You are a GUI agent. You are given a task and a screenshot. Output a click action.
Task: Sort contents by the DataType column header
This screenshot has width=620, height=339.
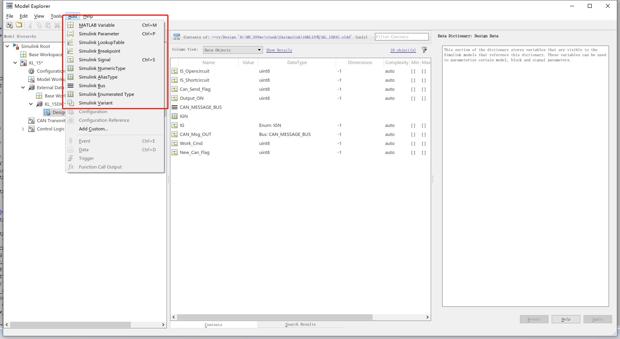[x=297, y=62]
